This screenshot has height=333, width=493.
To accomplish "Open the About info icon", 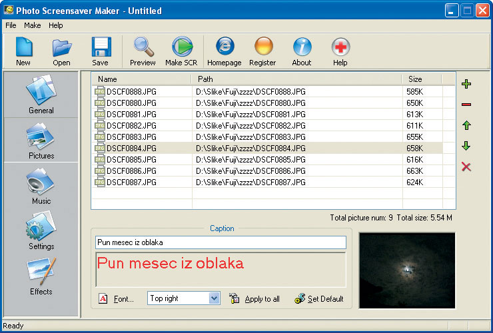I will tap(302, 47).
